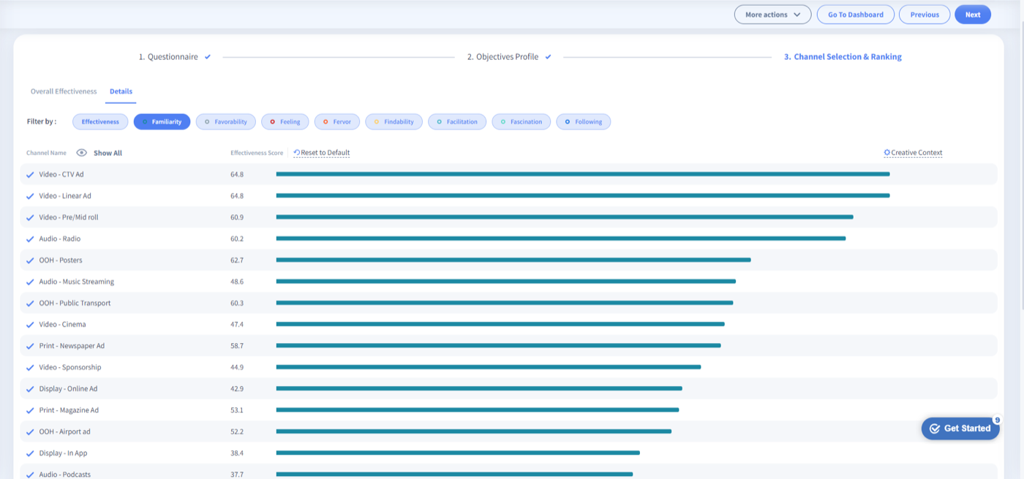
Task: Toggle checkmark for Video - Pre/Mid roll
Action: (30, 217)
